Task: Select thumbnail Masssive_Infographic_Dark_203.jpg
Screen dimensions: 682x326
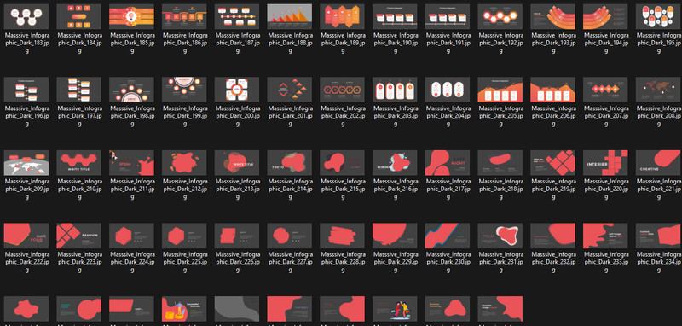Action: (395, 90)
